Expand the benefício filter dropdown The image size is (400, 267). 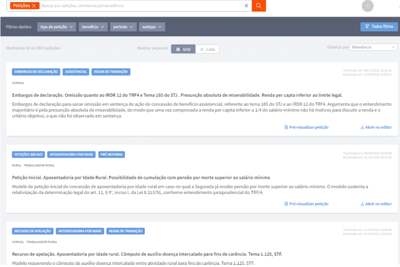pos(93,27)
